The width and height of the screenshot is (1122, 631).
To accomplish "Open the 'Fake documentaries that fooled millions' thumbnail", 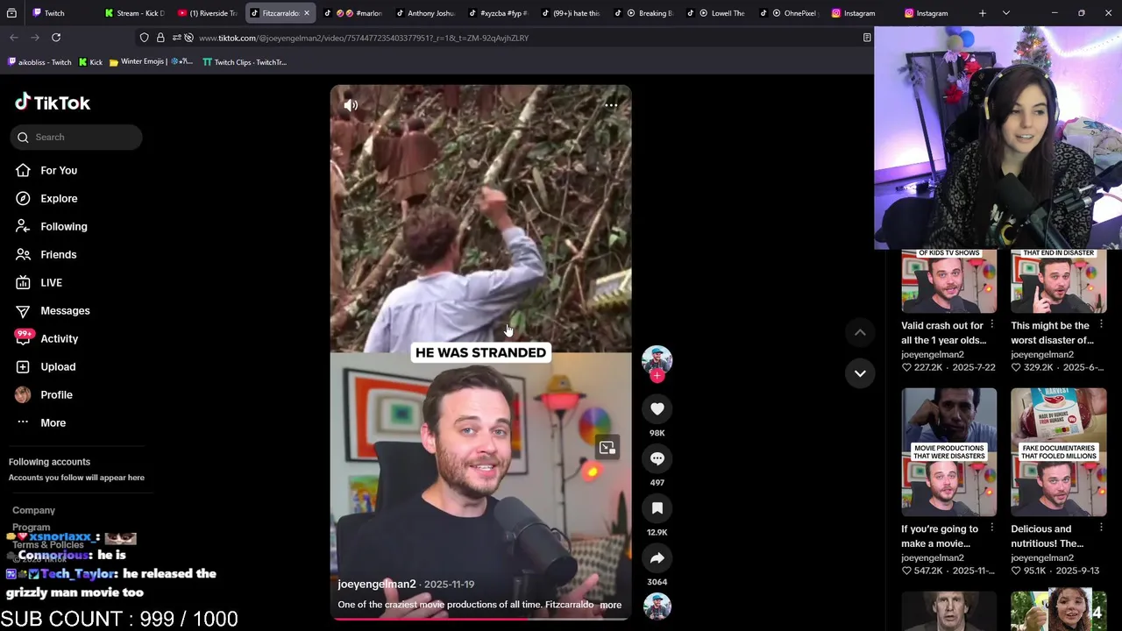I will (x=1058, y=452).
